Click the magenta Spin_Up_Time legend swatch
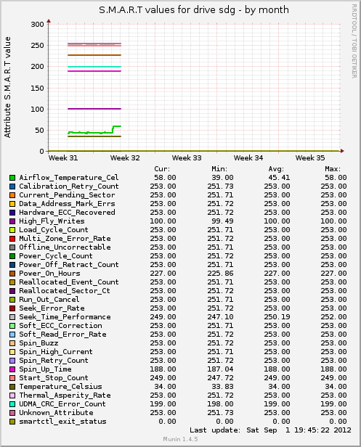Viewport: 361px width, 447px height. tap(12, 369)
